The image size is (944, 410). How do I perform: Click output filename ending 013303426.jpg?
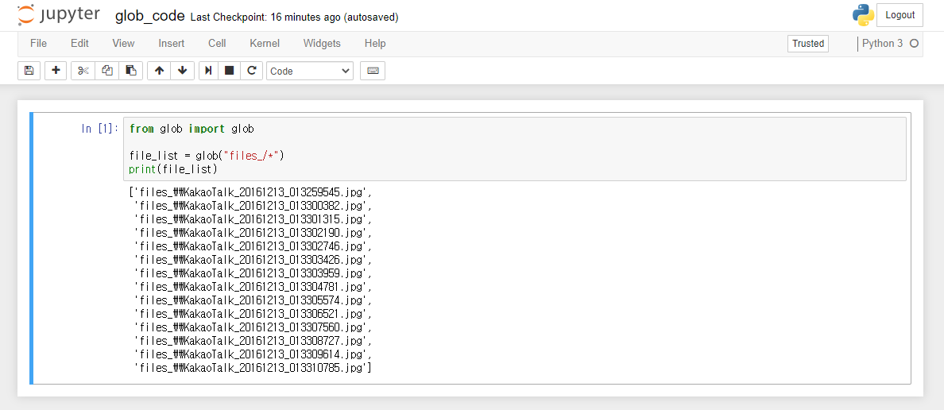pos(253,260)
